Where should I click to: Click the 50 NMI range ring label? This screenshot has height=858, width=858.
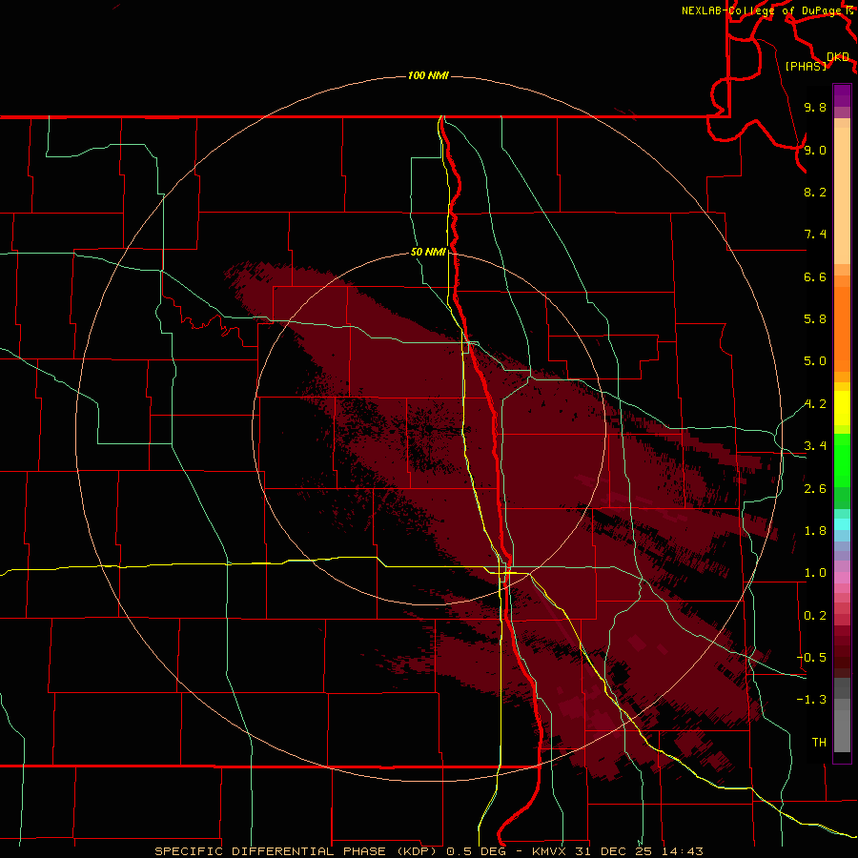click(x=428, y=252)
